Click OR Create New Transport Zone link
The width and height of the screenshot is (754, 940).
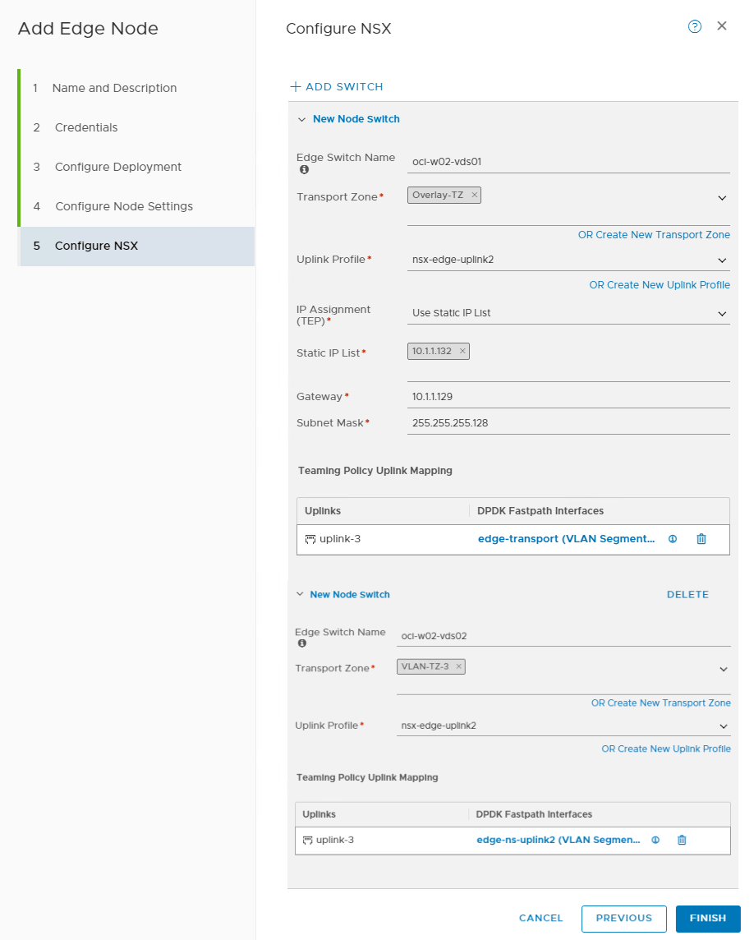[x=654, y=234]
